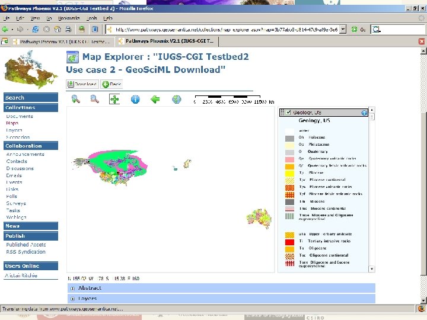Screen dimensions: 427x320
Task: Expand the Layers section
Action: pyautogui.click(x=73, y=299)
